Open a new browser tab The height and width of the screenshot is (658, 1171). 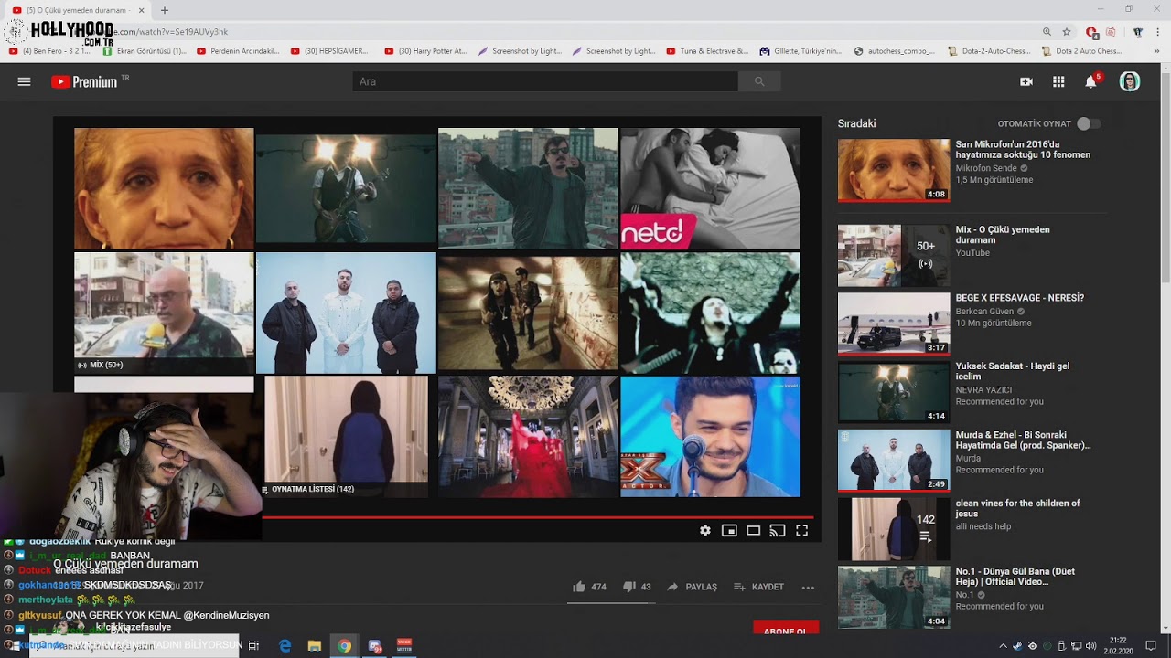165,10
